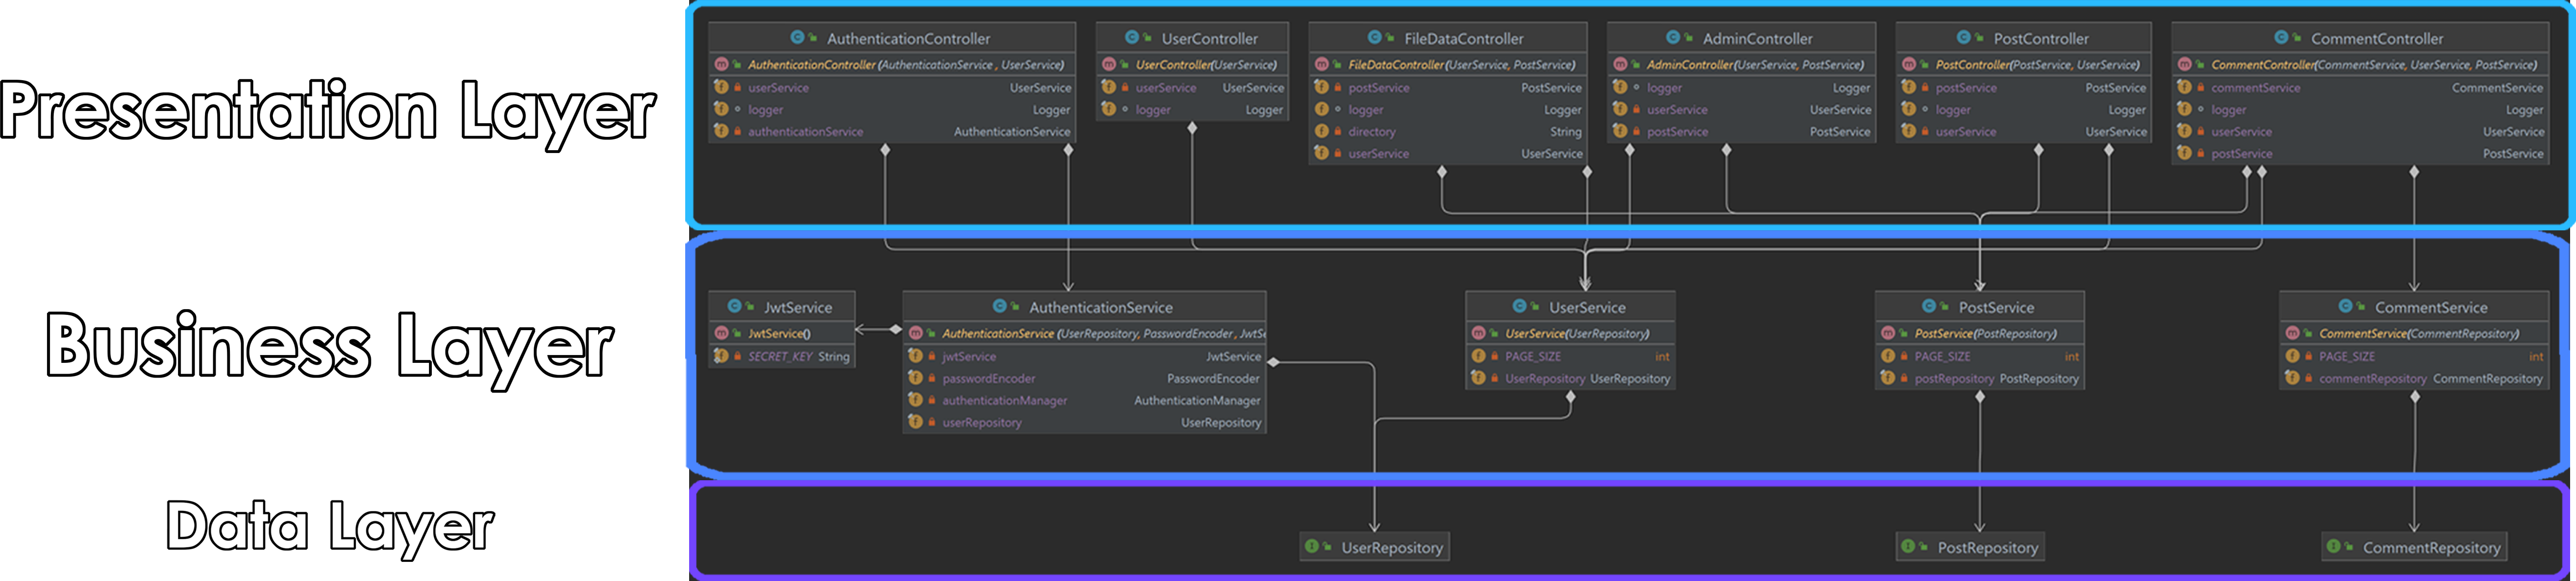
Task: Click the interface icon beside UserRepository
Action: tap(1311, 547)
